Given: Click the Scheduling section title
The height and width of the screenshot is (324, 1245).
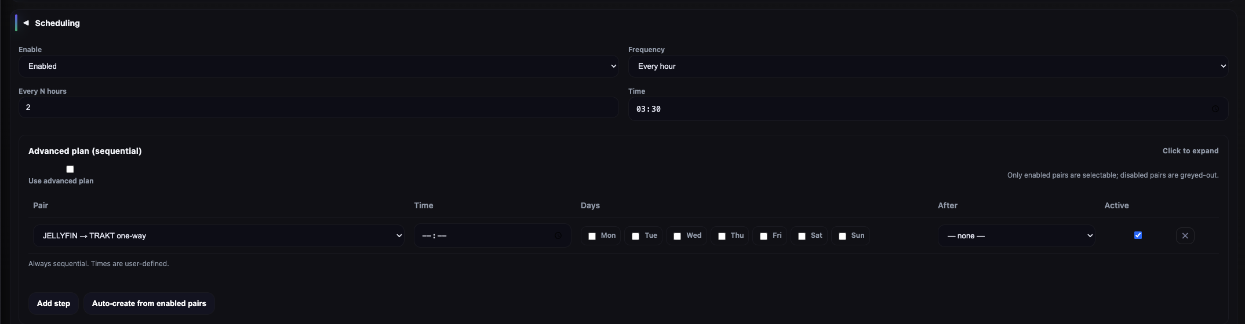Looking at the screenshot, I should (x=57, y=23).
